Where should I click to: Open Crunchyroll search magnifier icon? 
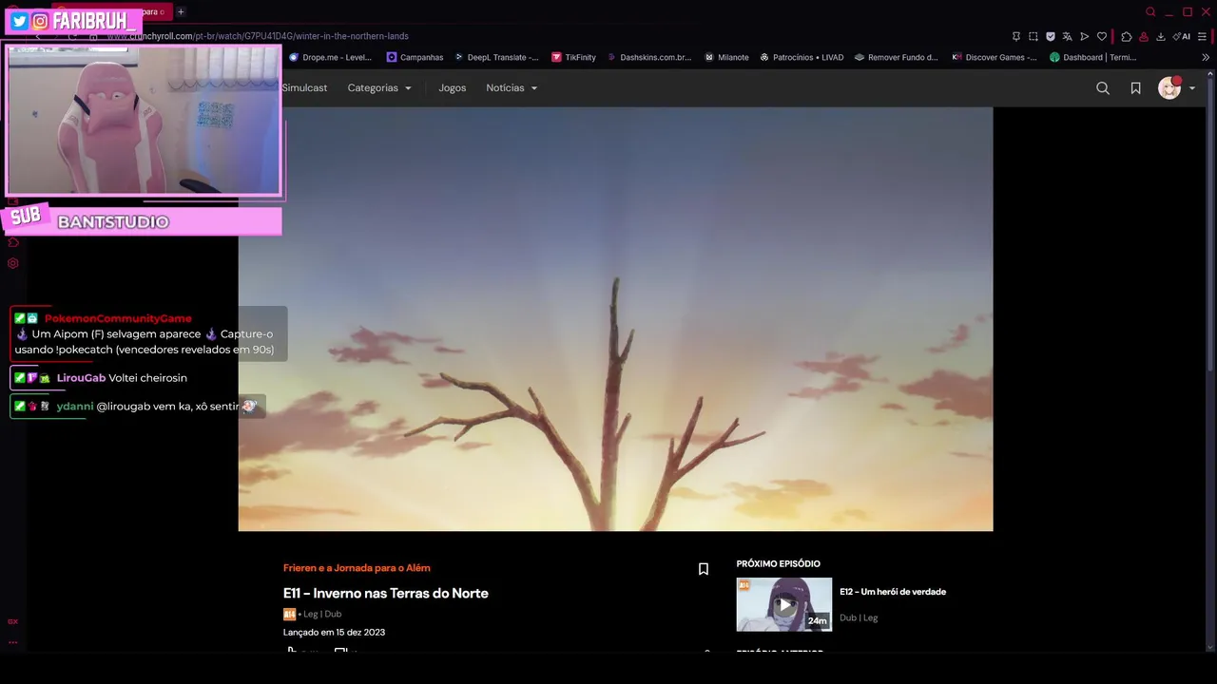pos(1103,87)
